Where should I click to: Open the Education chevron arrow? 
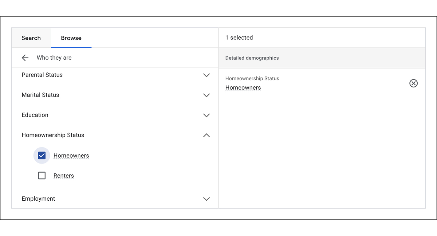coord(206,115)
